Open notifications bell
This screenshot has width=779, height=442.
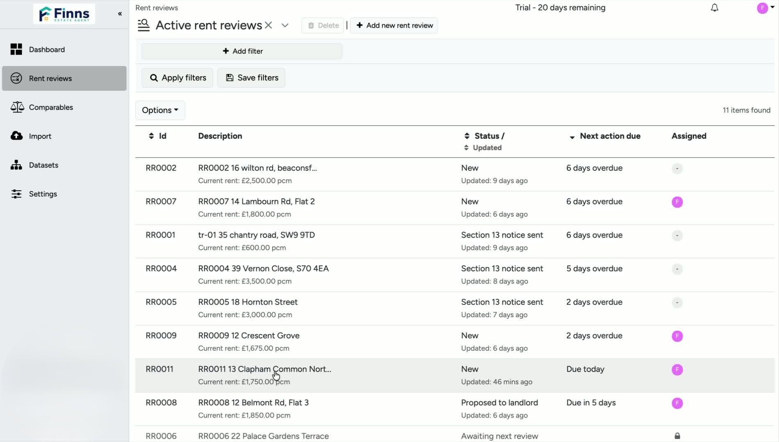pyautogui.click(x=715, y=8)
